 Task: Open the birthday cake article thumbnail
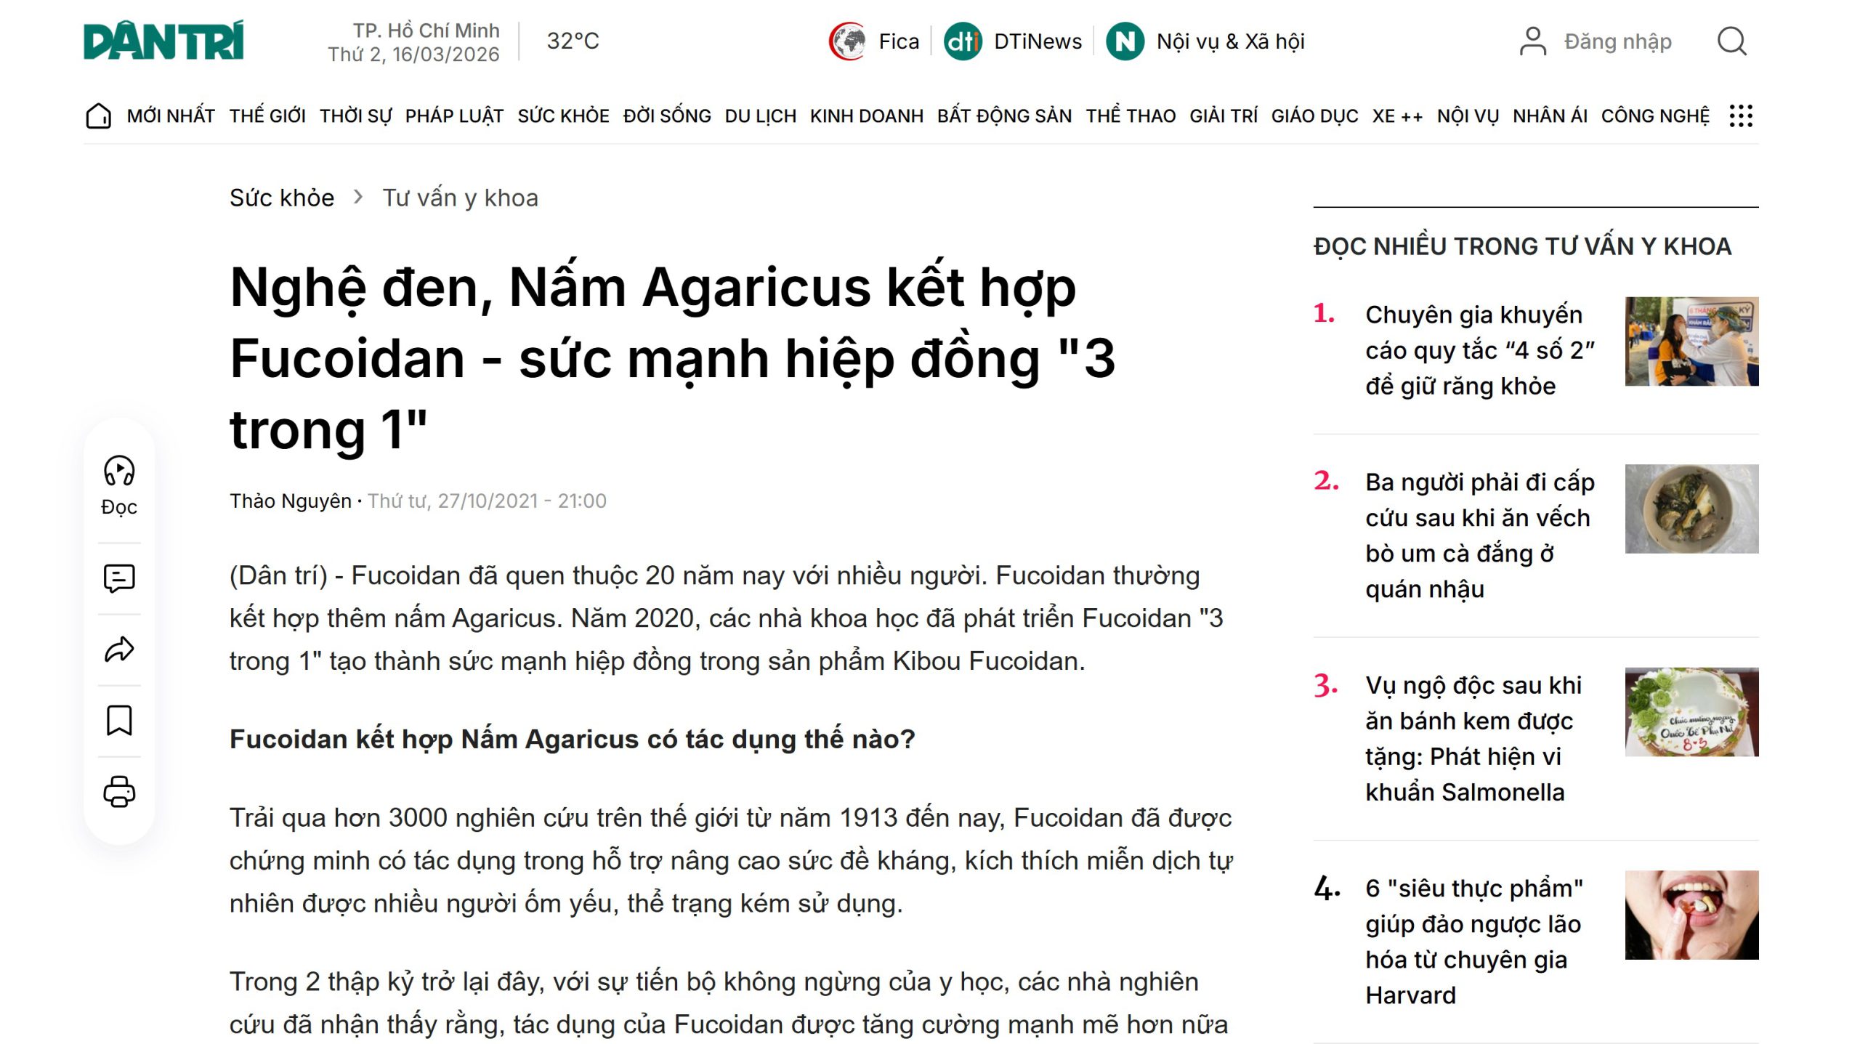click(x=1691, y=712)
